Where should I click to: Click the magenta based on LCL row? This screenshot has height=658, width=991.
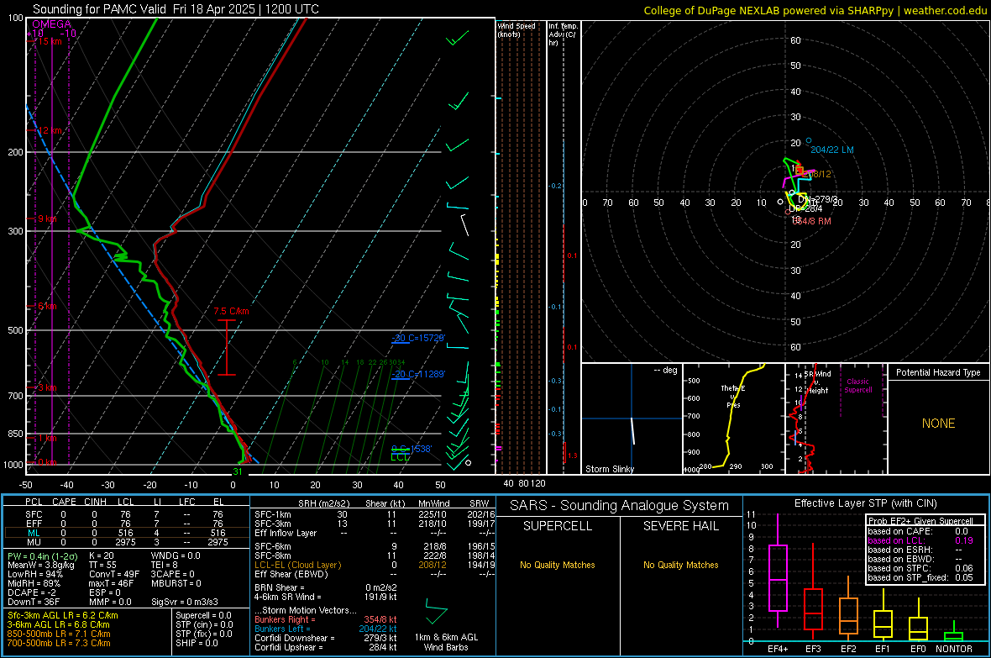pos(920,540)
